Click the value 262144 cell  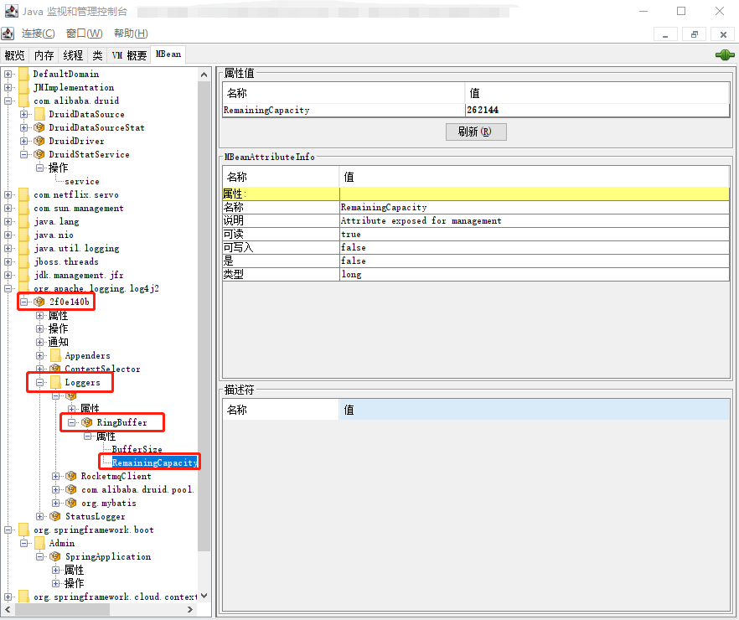(597, 111)
